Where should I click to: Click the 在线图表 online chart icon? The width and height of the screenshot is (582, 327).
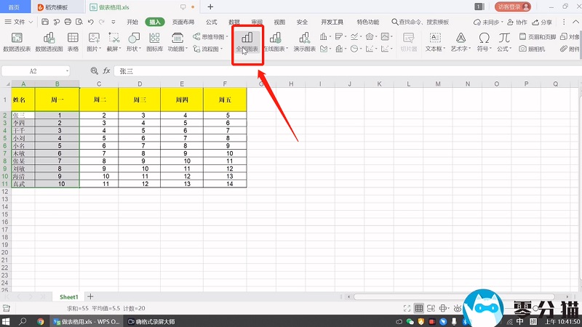(x=276, y=41)
